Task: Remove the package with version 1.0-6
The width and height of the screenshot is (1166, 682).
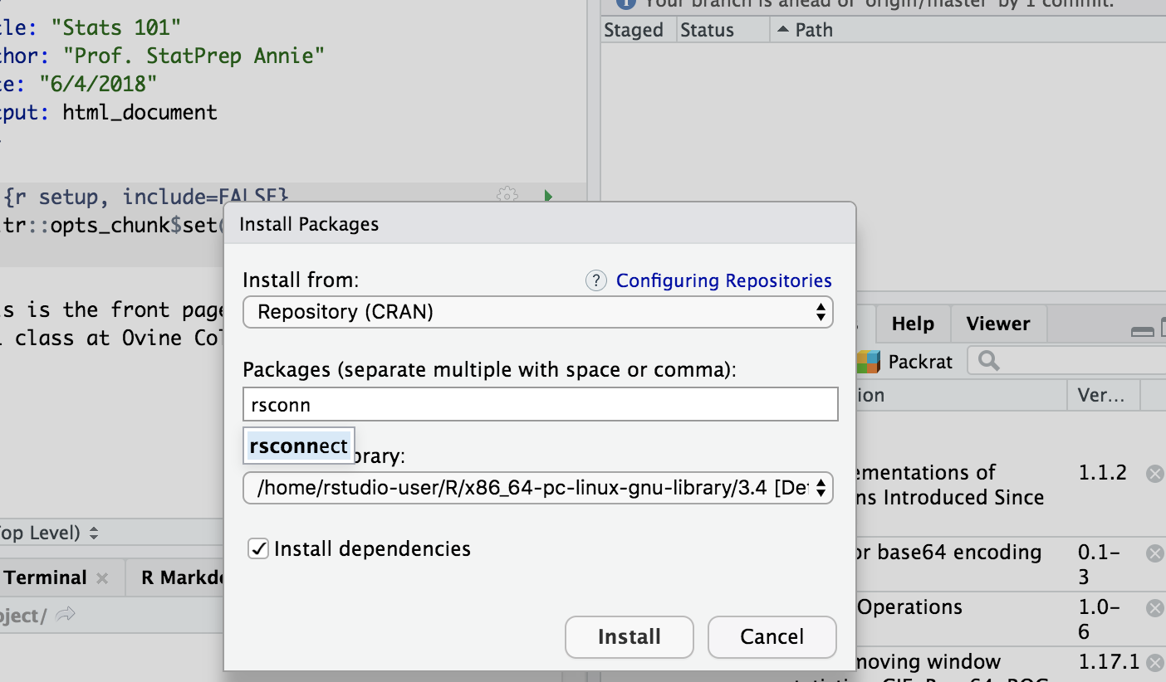Action: pos(1154,608)
